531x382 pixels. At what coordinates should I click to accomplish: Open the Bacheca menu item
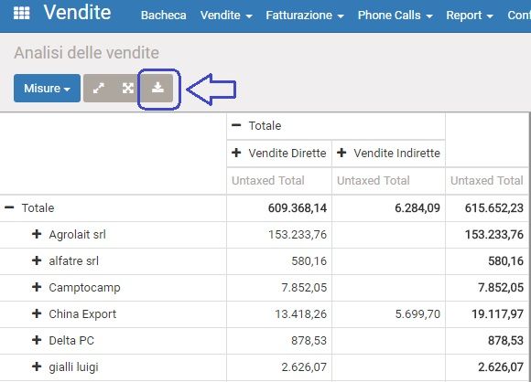coord(164,16)
